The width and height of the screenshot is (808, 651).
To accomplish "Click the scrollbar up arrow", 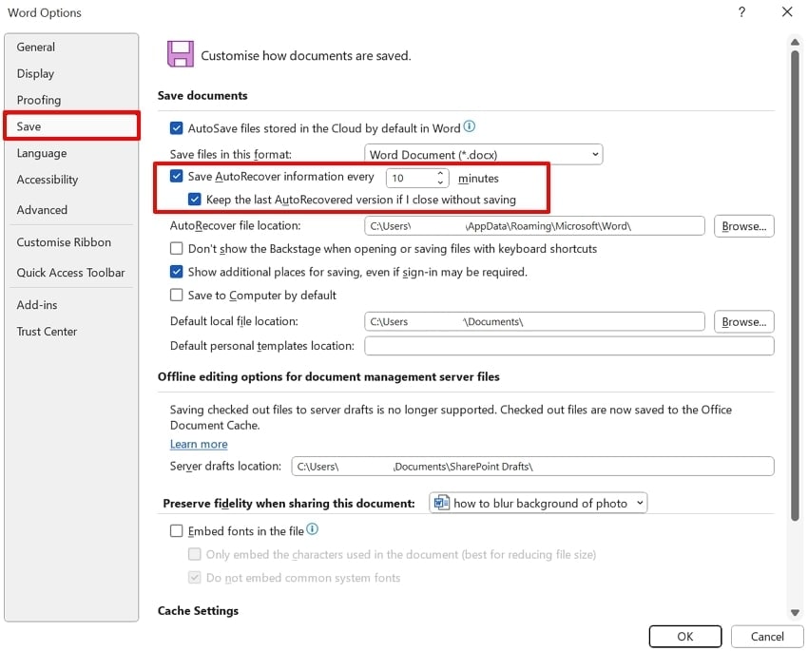I will pos(795,42).
